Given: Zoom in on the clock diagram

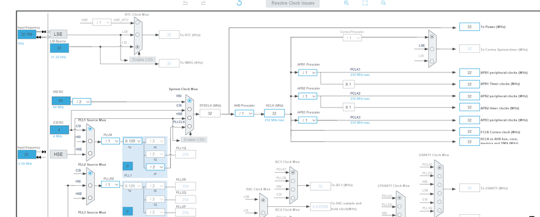Looking at the screenshot, I should click(346, 3).
